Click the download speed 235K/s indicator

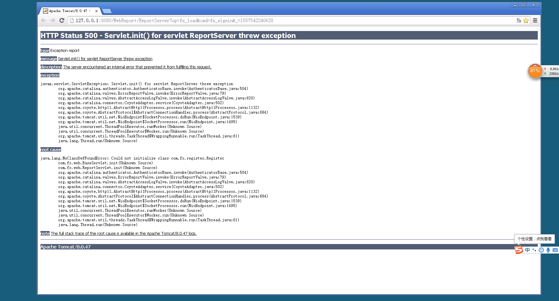coord(551,73)
